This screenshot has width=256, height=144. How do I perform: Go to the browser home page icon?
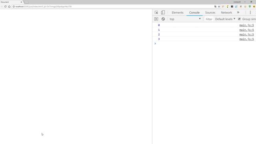pyautogui.click(x=9, y=6)
